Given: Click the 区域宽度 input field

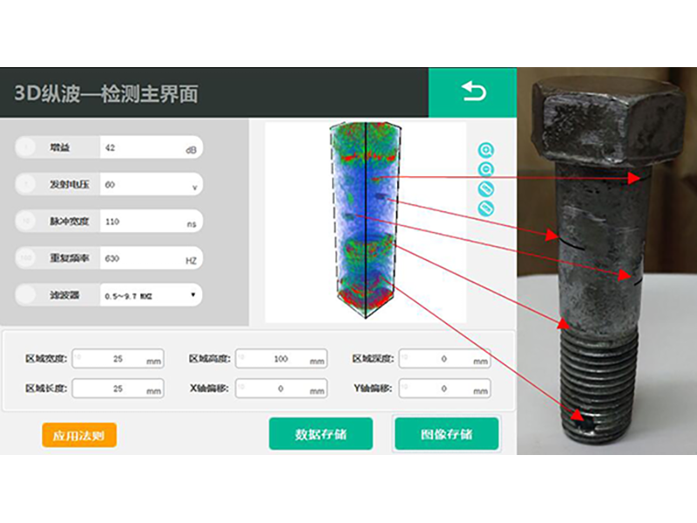Looking at the screenshot, I should tap(118, 359).
